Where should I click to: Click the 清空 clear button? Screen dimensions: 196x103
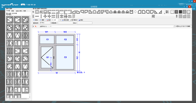pyautogui.click(x=49, y=20)
